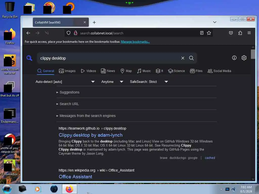Open SearXNG preferences gear icon
Image resolution: width=259 pixels, height=194 pixels.
click(244, 58)
